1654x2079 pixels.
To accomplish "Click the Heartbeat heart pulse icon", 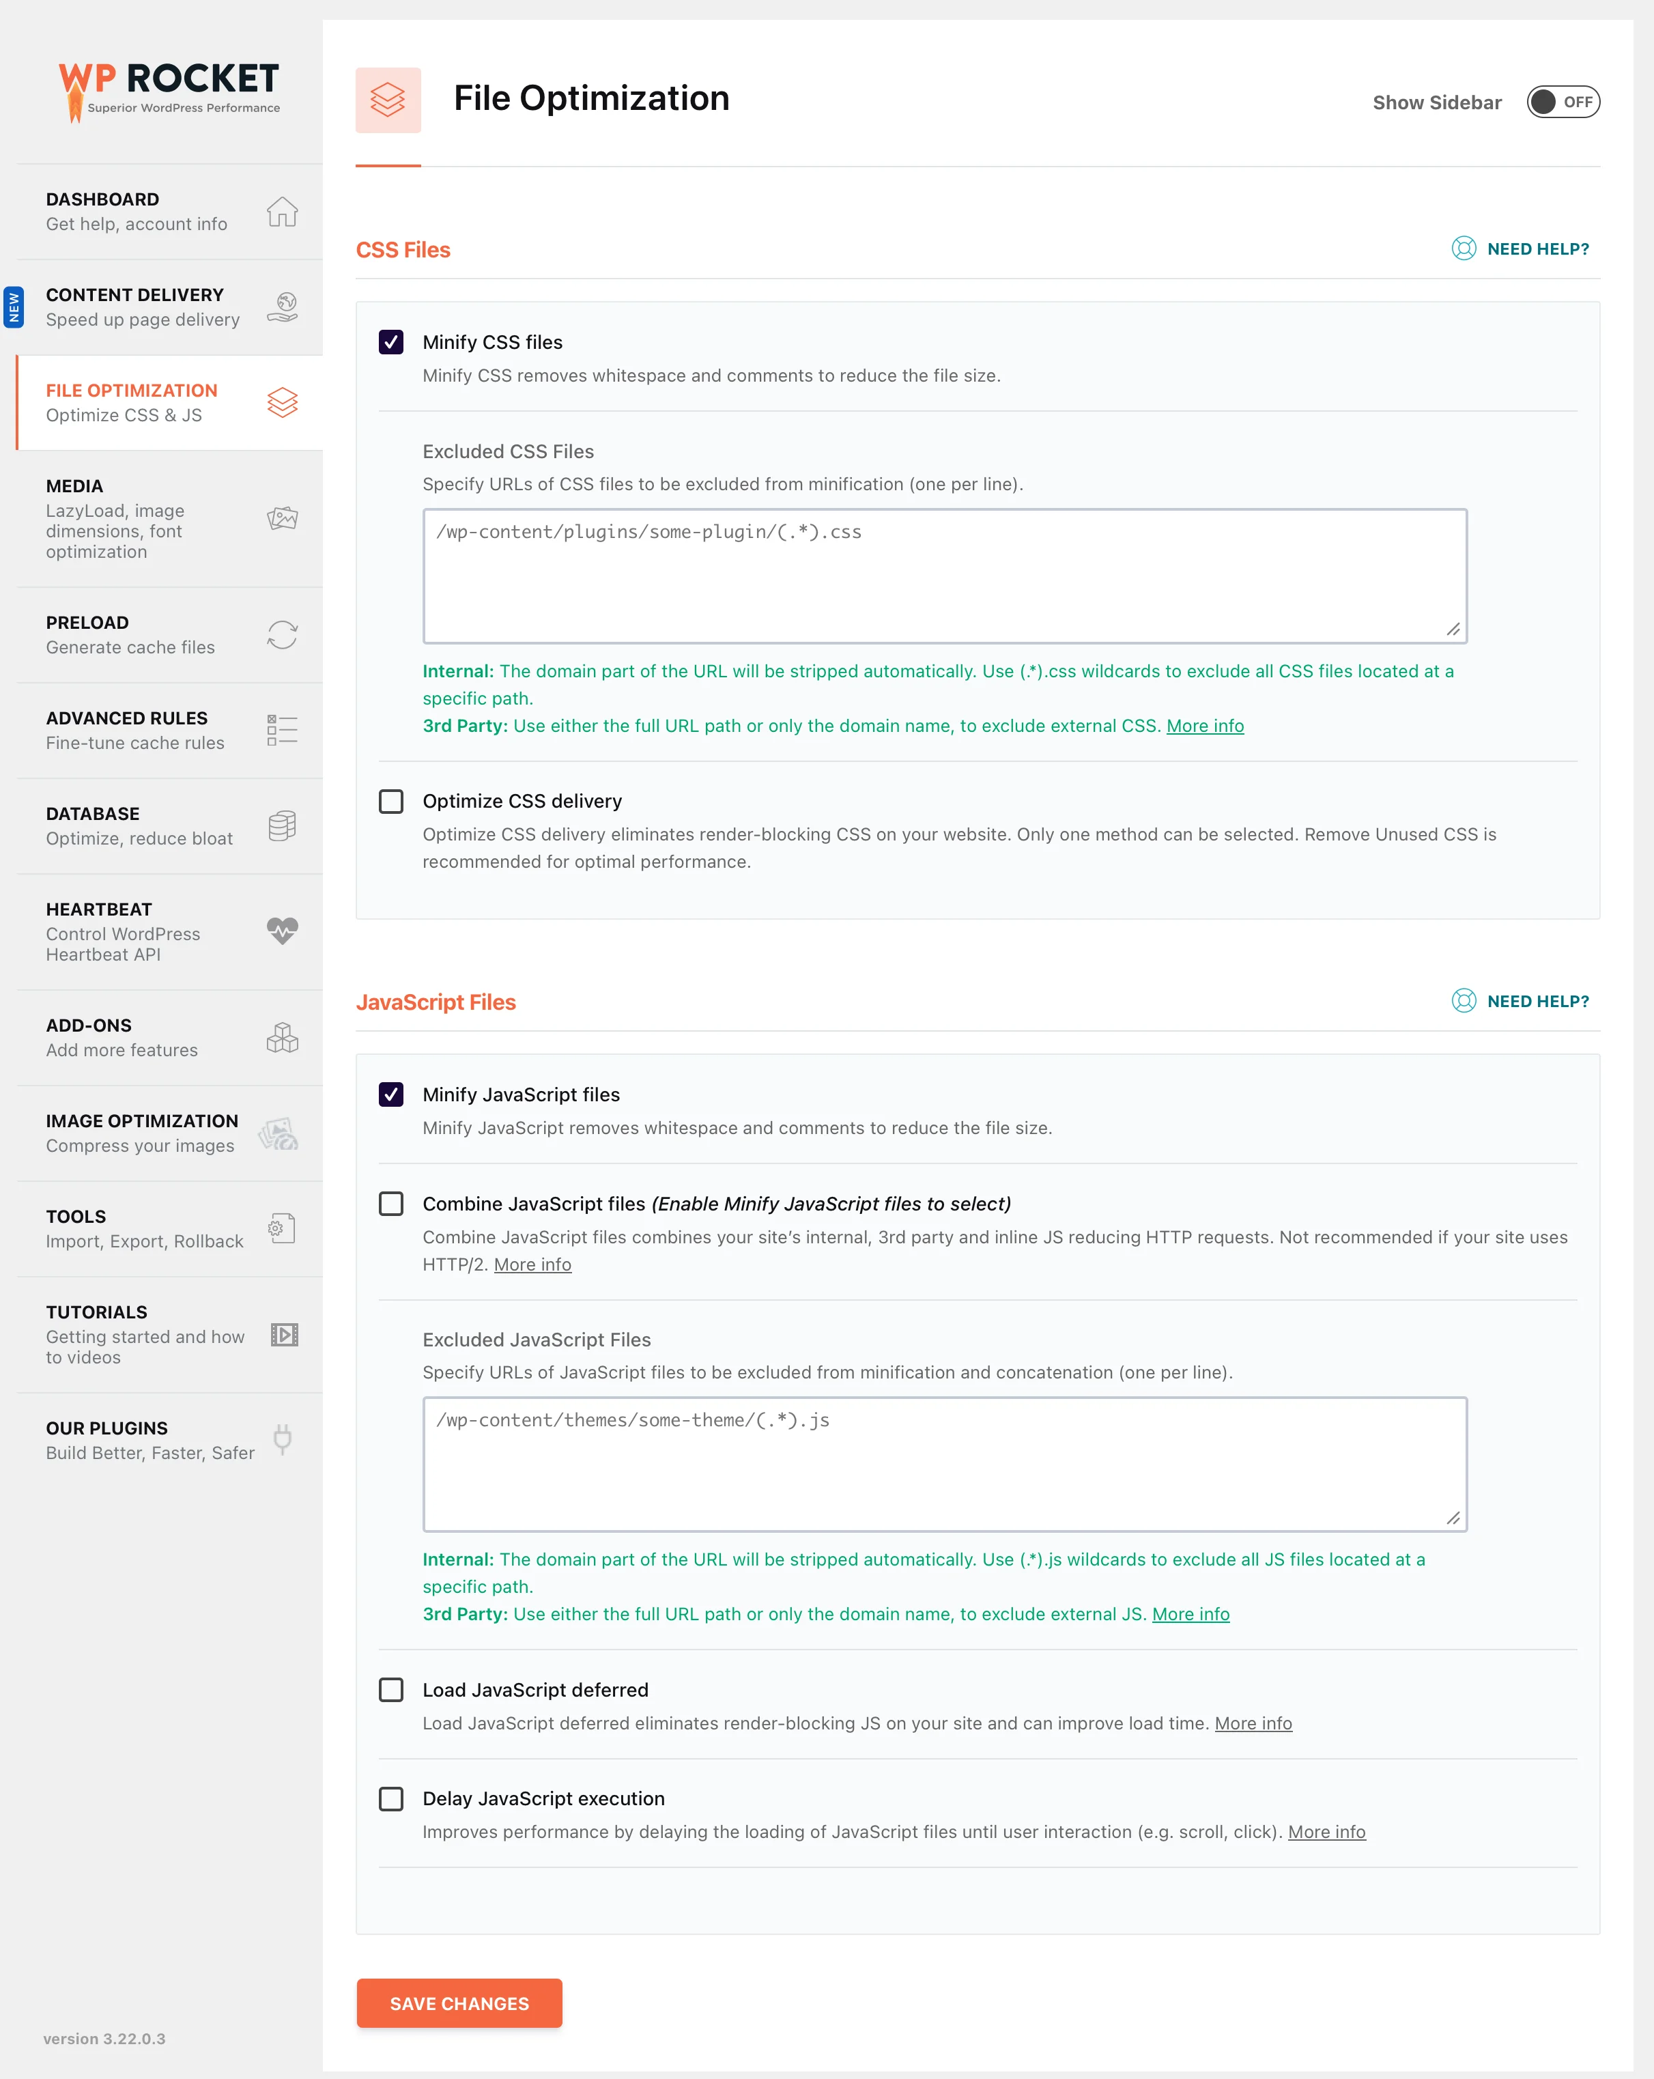I will click(283, 931).
